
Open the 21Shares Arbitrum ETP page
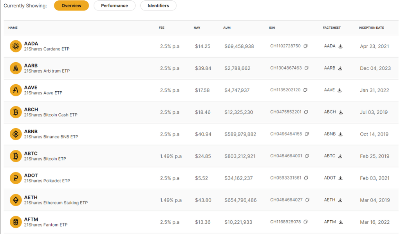47,71
